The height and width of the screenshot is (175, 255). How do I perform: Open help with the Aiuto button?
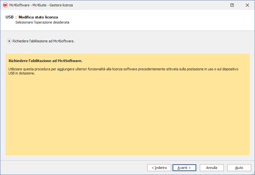(x=239, y=168)
